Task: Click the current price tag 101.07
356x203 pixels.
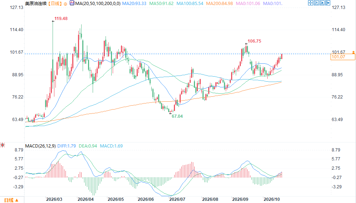Action: point(343,57)
